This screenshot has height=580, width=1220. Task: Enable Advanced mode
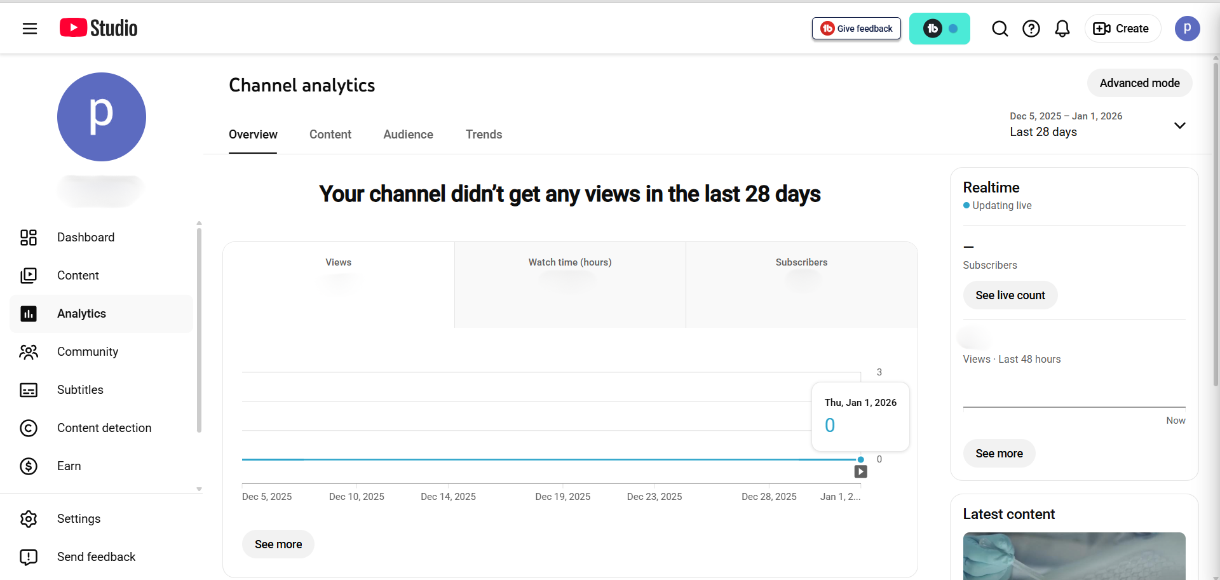(1139, 83)
